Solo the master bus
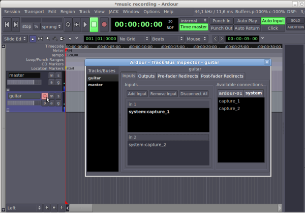 (58, 75)
